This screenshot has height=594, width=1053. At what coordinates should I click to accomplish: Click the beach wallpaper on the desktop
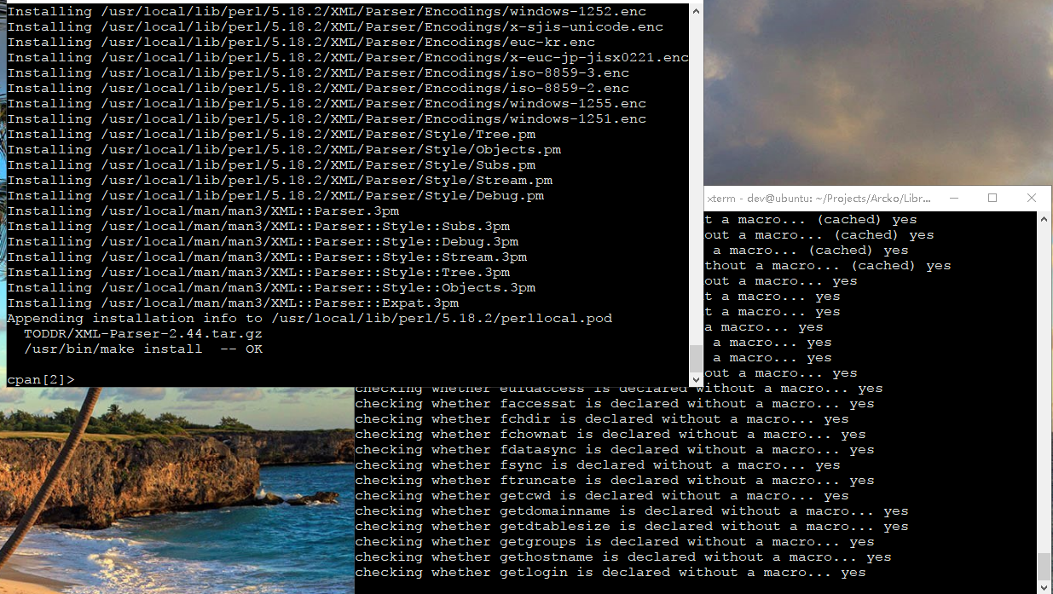point(171,494)
